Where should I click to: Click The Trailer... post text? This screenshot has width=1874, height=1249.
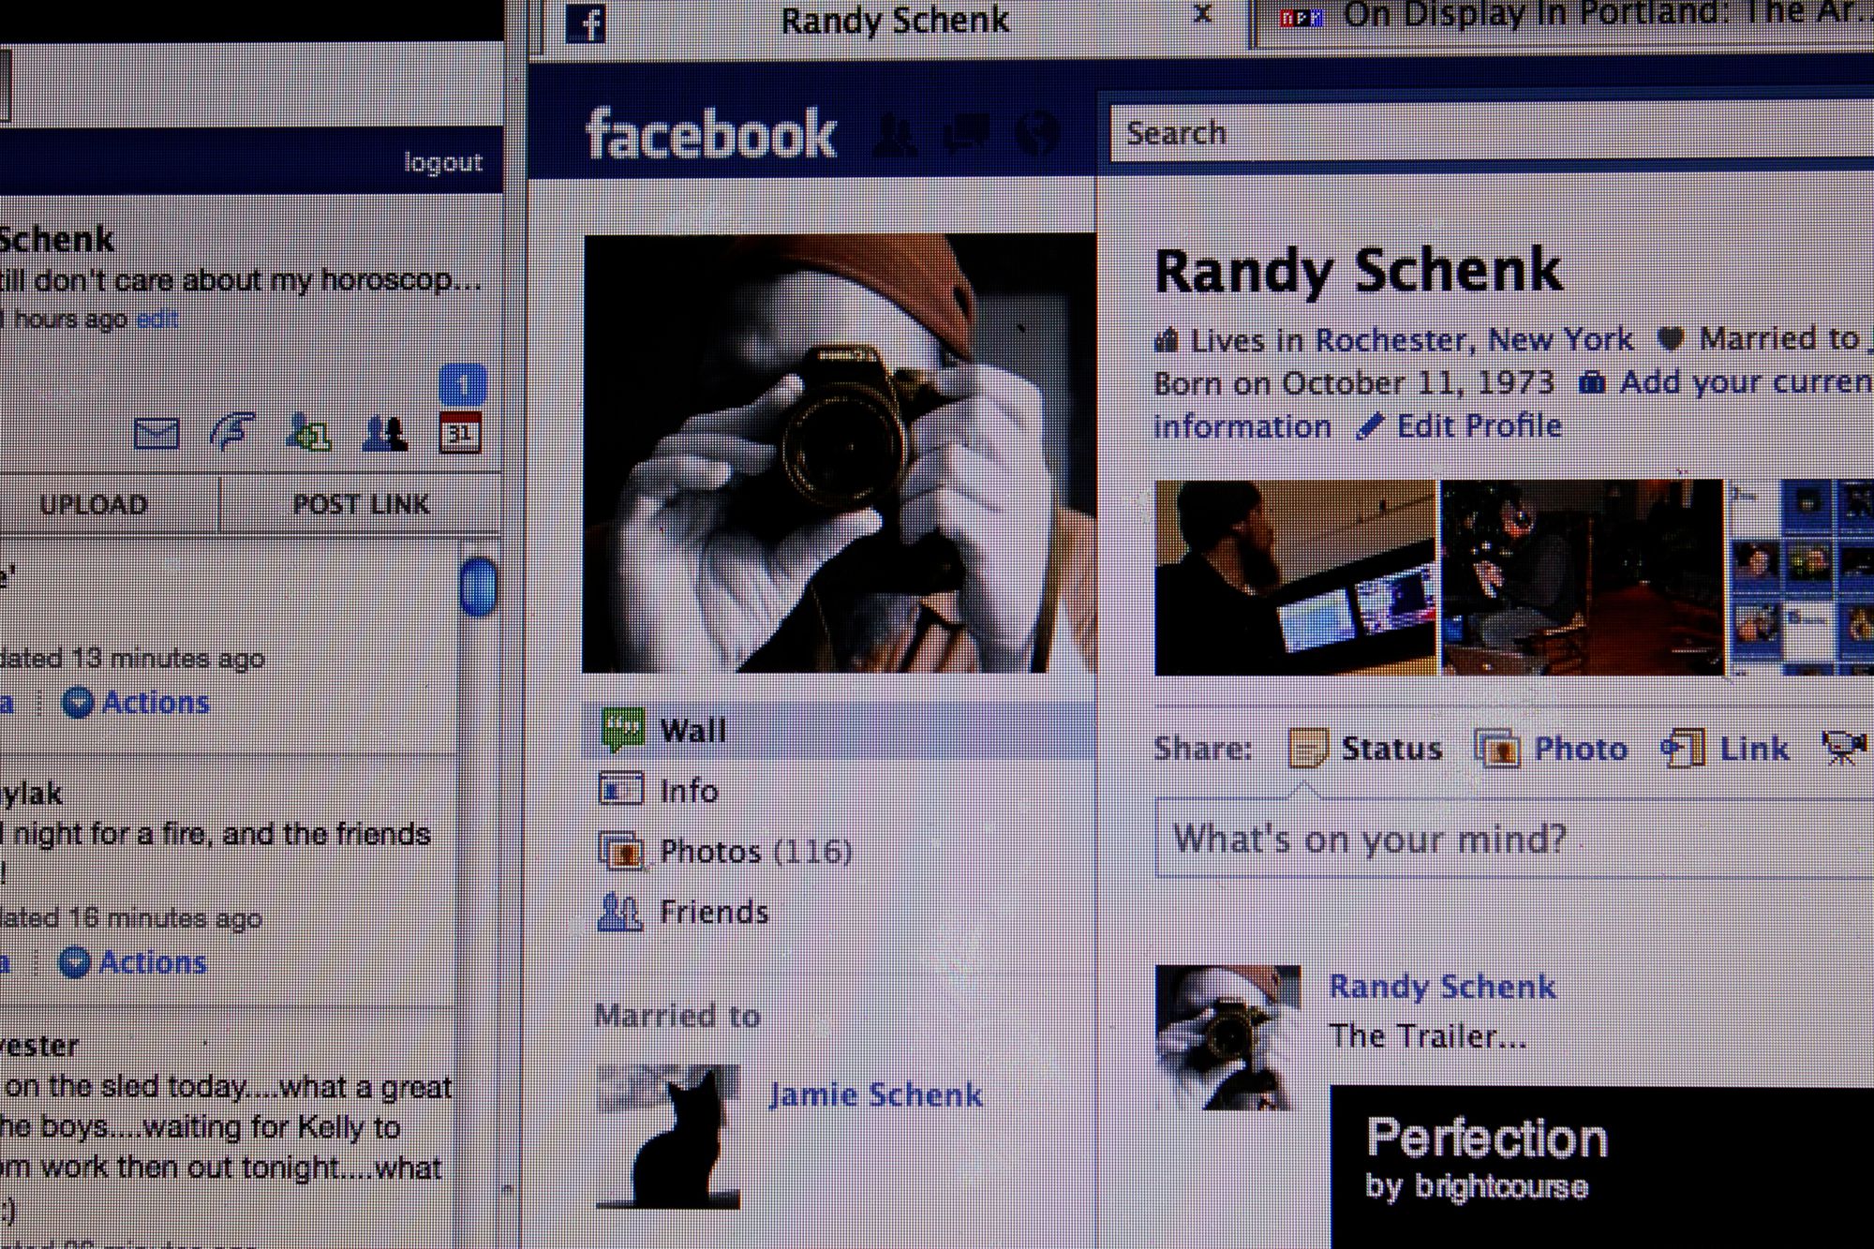tap(1428, 1036)
